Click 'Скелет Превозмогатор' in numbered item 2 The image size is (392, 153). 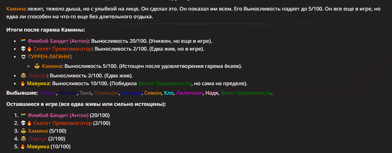tap(62, 123)
